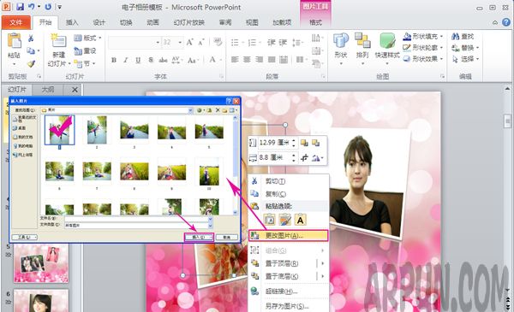
Task: Open the 动画 (Animations) ribbon tab
Action: click(152, 22)
